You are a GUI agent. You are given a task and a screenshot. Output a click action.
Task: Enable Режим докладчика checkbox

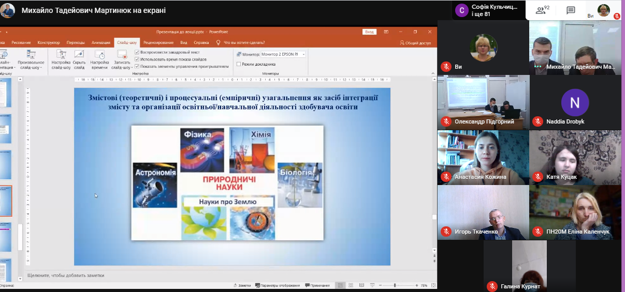(239, 64)
